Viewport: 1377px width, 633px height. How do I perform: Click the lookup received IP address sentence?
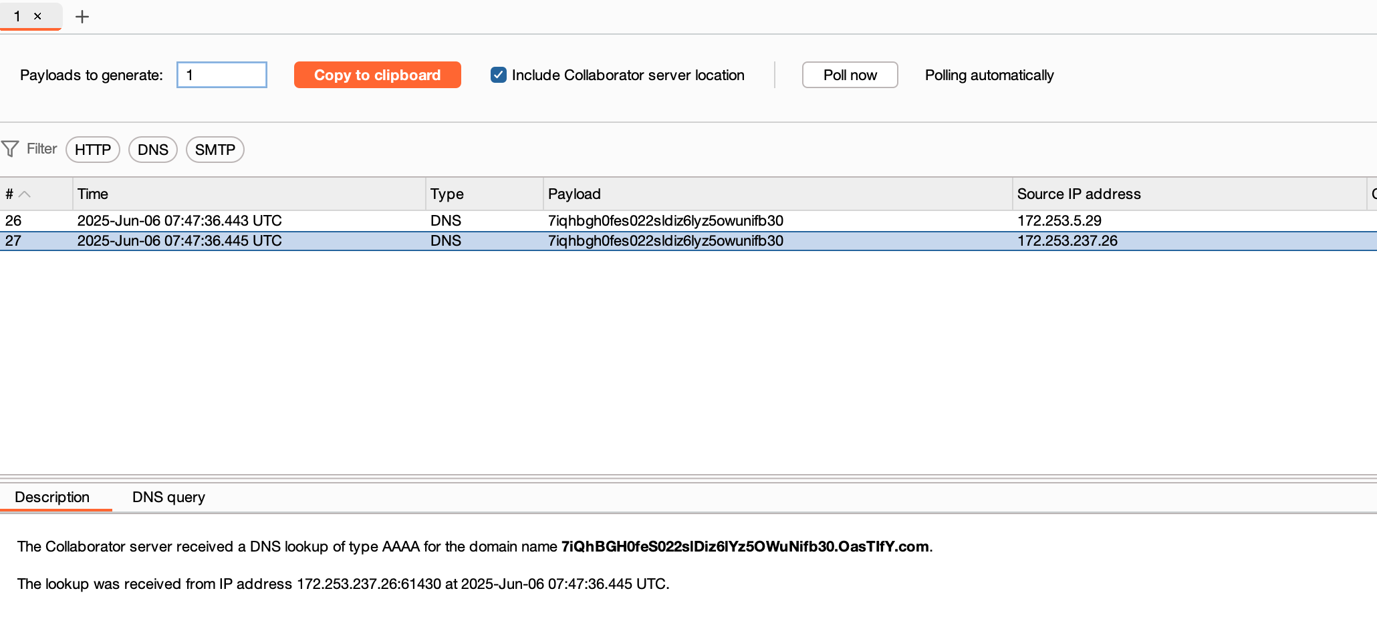(x=344, y=584)
